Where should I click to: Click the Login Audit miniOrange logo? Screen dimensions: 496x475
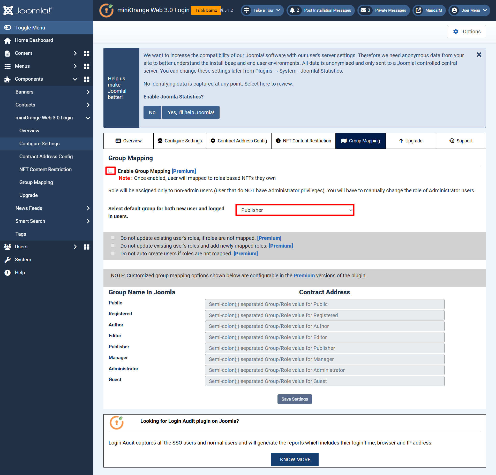[117, 423]
